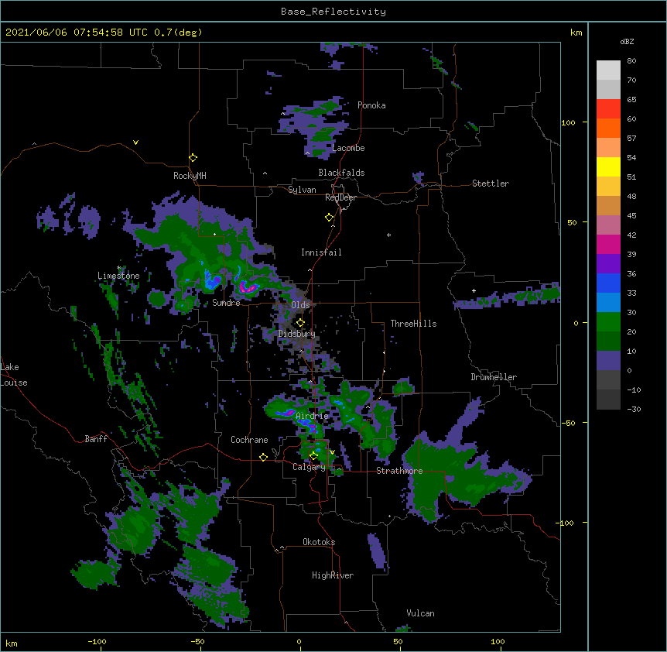The width and height of the screenshot is (667, 652).
Task: Click the Ponoka city label
Action: (x=371, y=105)
